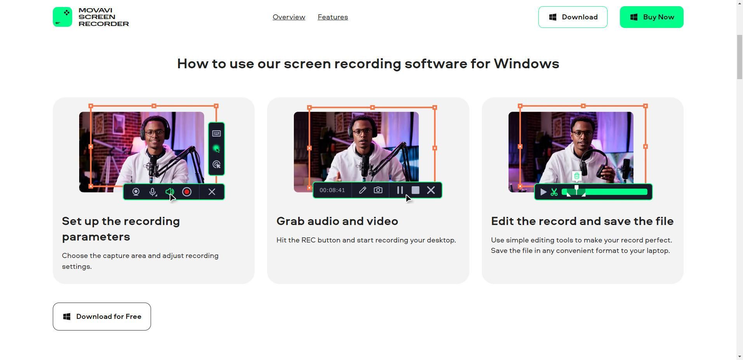The image size is (743, 360).
Task: Click the green scissors cut icon
Action: click(x=554, y=192)
